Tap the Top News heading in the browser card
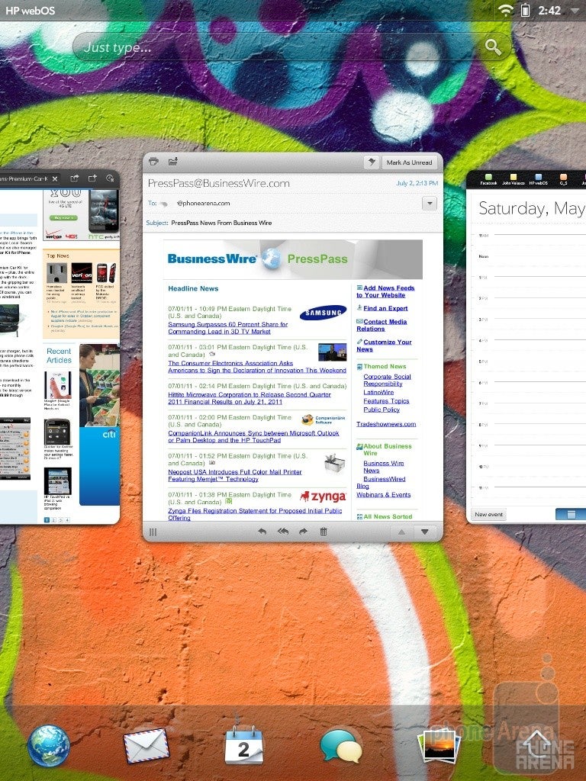Screen dimensions: 586x781 (58, 256)
